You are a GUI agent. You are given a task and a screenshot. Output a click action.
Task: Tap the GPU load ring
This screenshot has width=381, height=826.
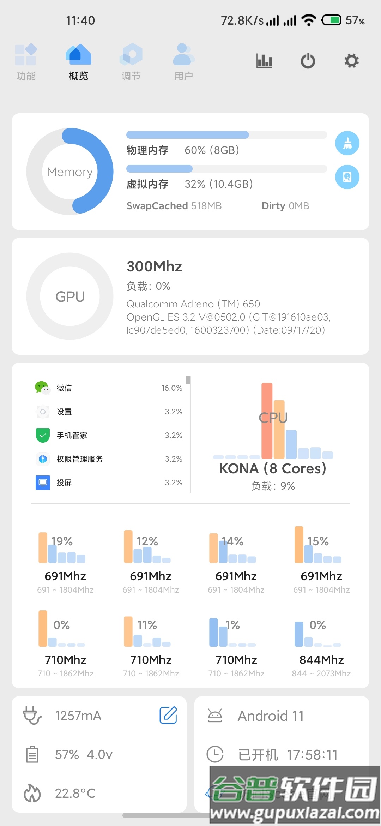click(x=70, y=297)
